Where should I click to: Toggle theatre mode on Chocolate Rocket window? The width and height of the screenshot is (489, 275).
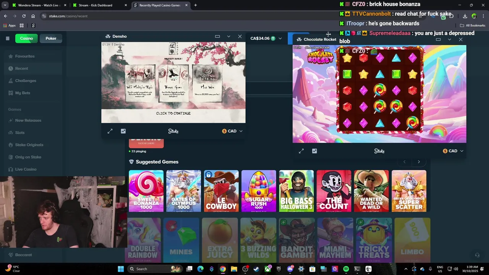tap(438, 39)
